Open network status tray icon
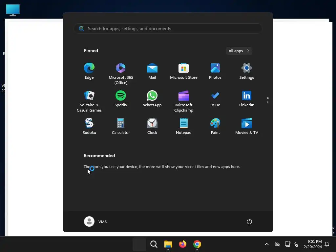336x252 pixels. (287, 244)
